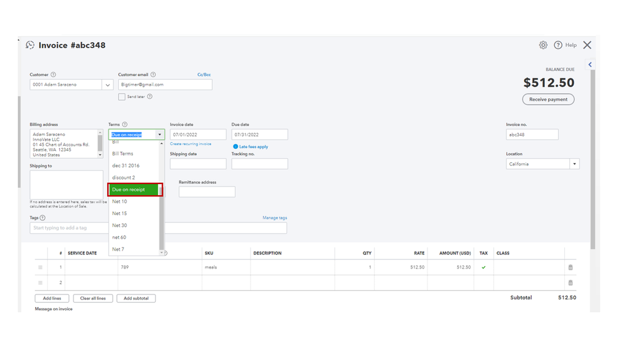The image size is (618, 347).
Task: Open the Cc/Bcc link
Action: click(x=204, y=75)
